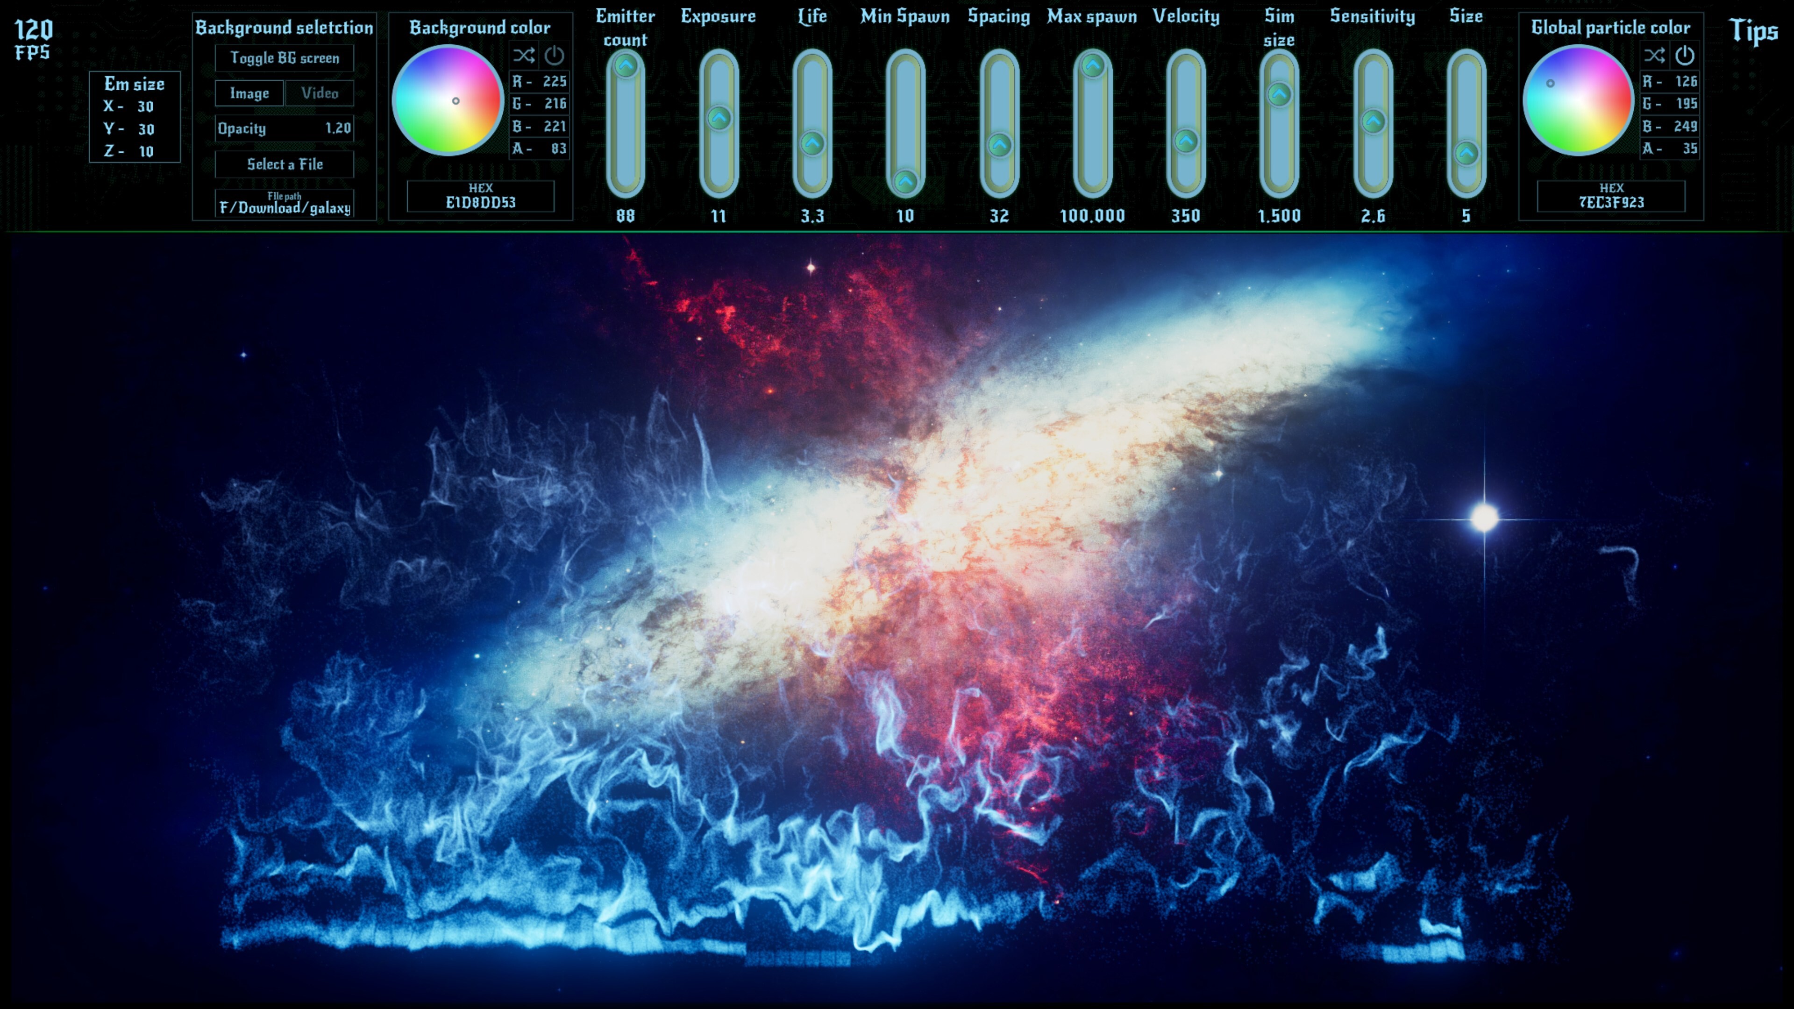1794x1009 pixels.
Task: Click the shuffle icon in Background color panel
Action: (x=524, y=57)
